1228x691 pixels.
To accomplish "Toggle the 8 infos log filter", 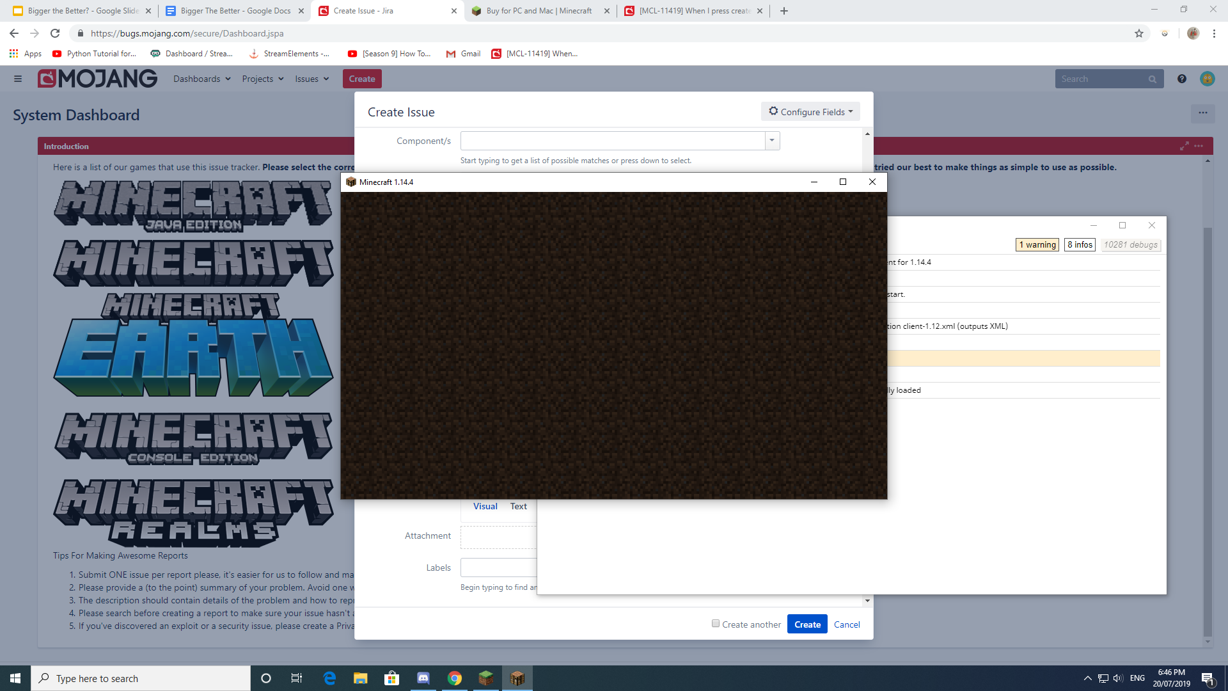I will pos(1080,245).
